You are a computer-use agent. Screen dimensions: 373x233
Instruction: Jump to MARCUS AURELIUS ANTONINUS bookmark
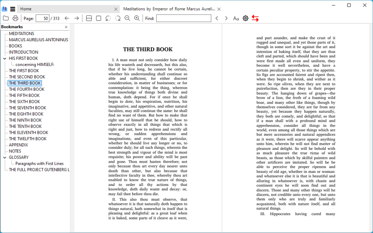[39, 40]
